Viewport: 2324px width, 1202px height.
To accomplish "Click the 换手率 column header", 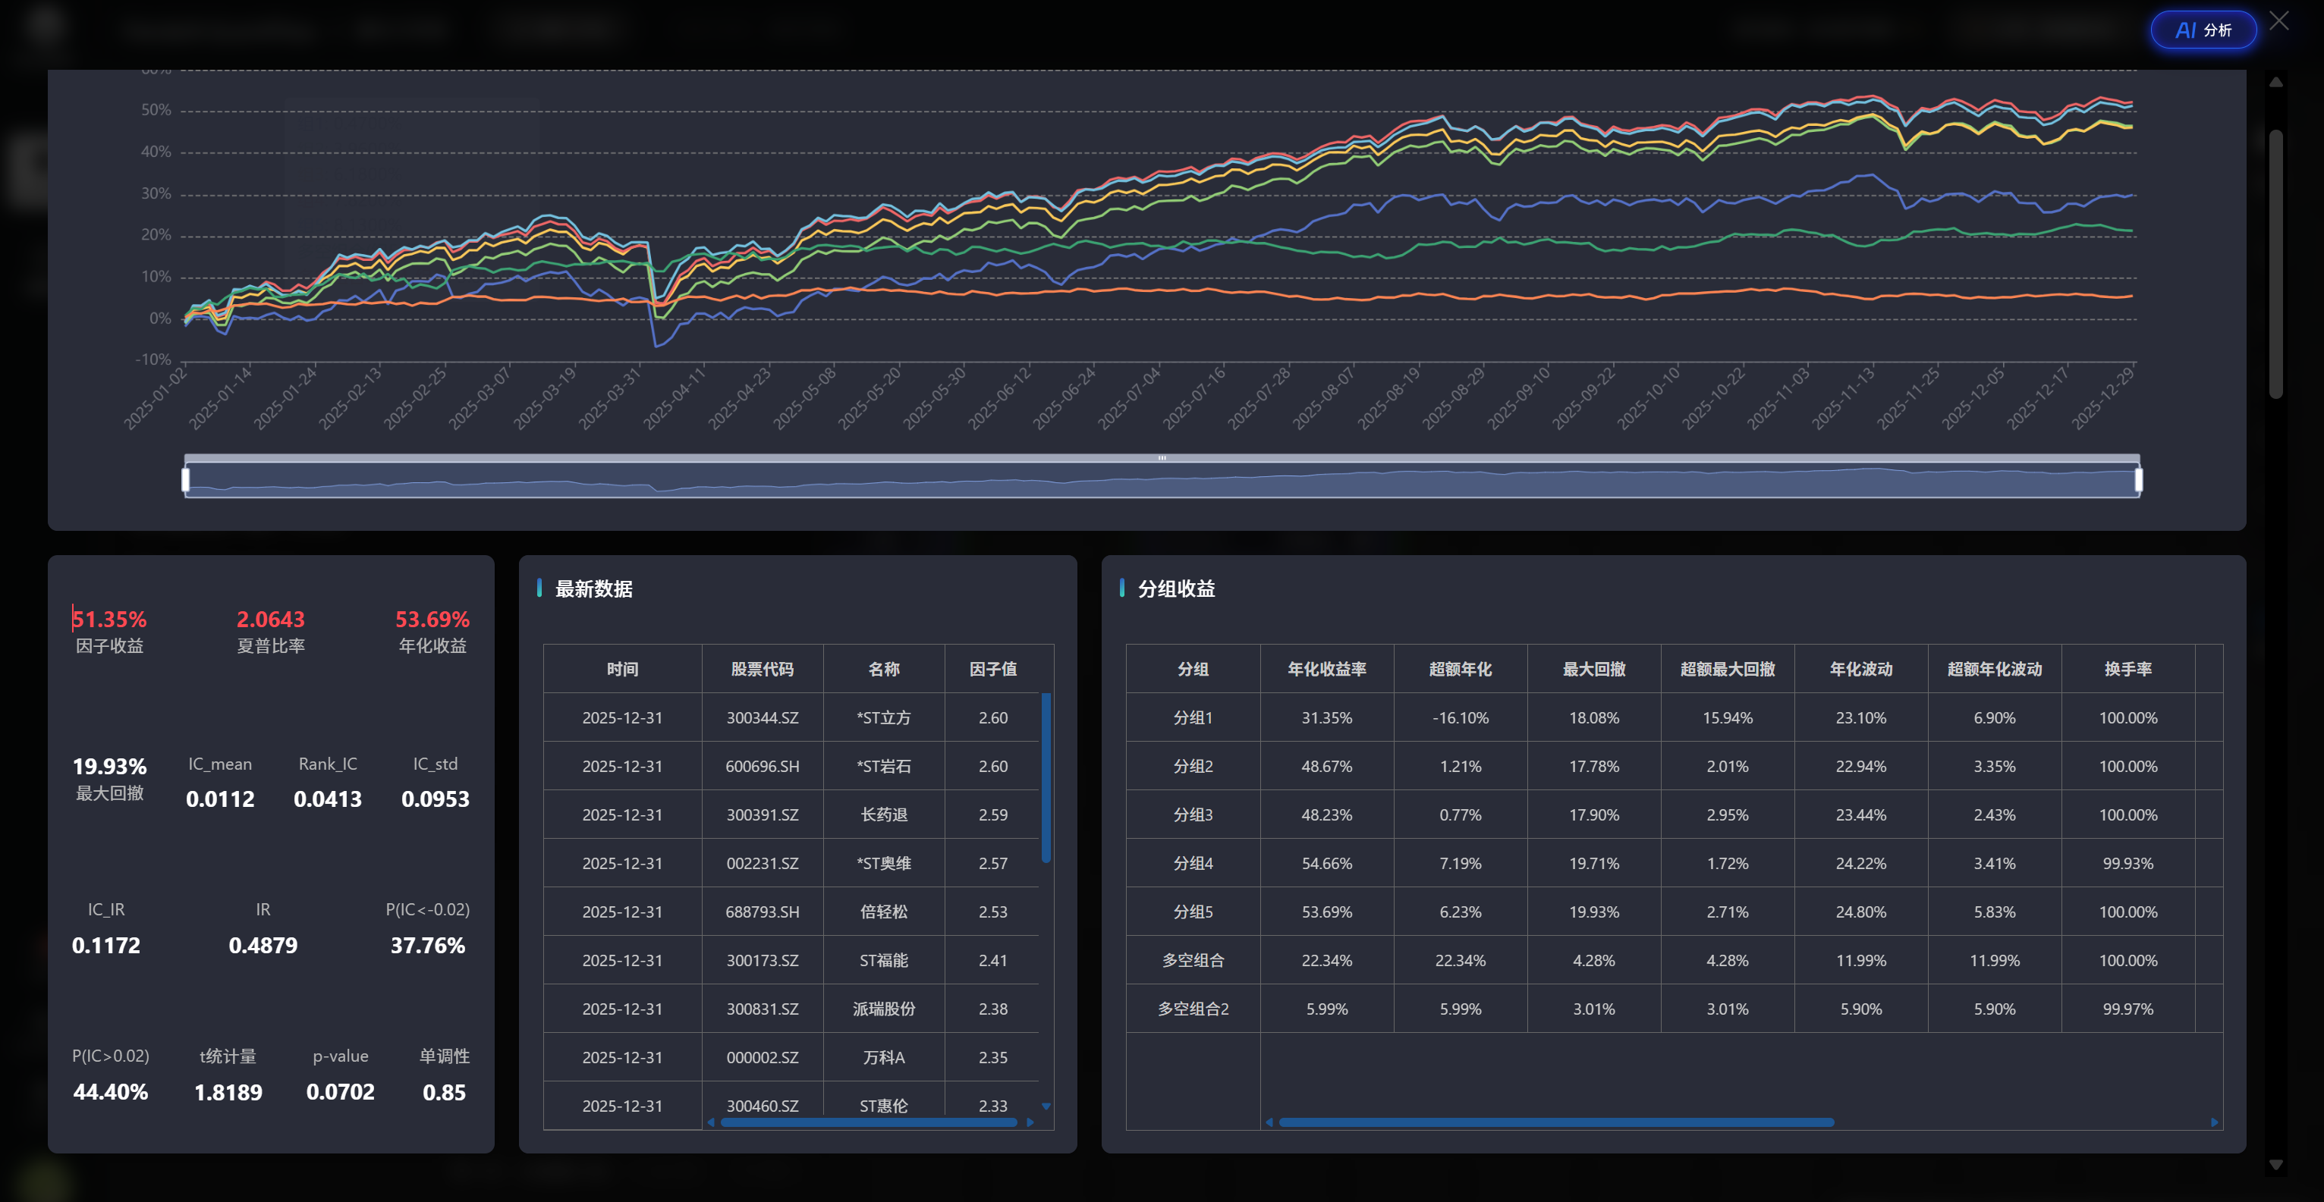I will (x=2127, y=669).
